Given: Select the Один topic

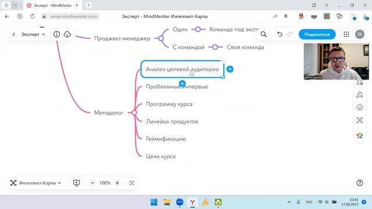Looking at the screenshot, I should [x=180, y=30].
